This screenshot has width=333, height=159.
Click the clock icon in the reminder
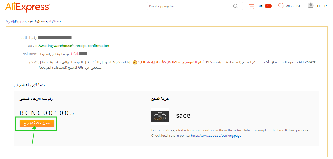point(135,63)
